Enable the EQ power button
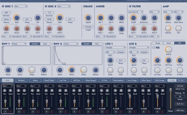 154,48
